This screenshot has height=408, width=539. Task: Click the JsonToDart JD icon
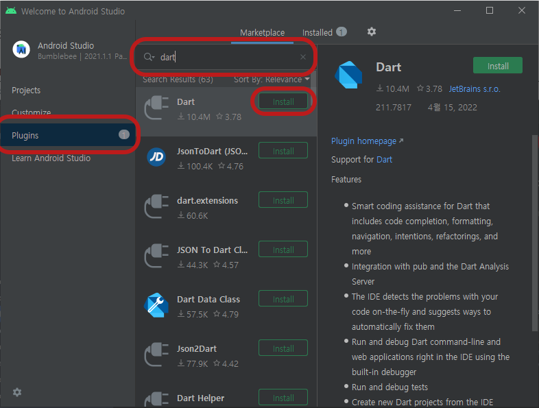[x=156, y=157]
